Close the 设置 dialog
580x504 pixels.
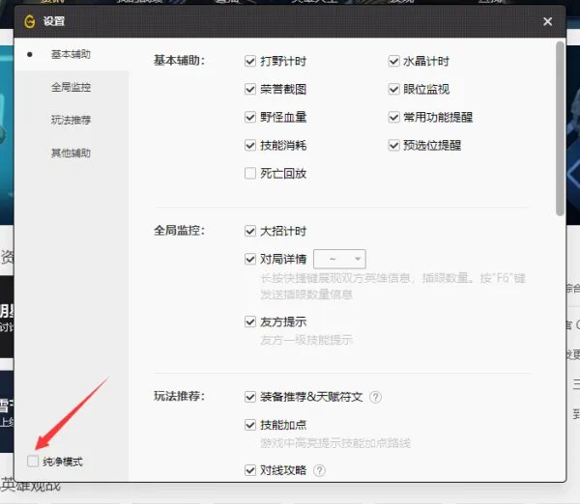pyautogui.click(x=547, y=21)
